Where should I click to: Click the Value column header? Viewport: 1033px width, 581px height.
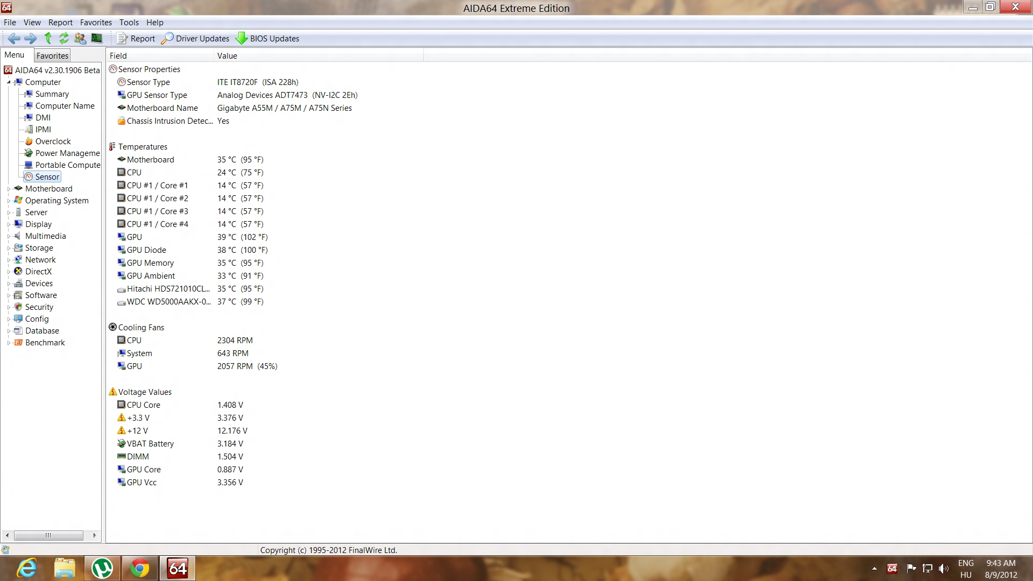click(319, 55)
